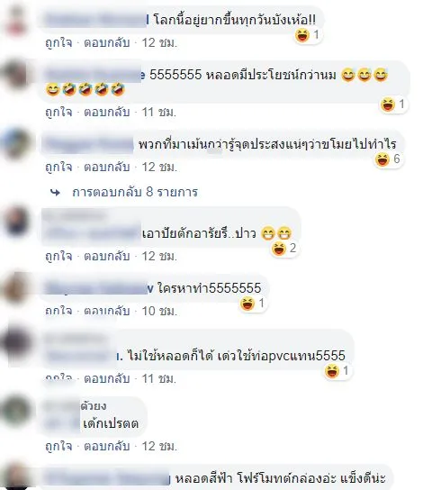Click reply arrow icon beside การตอบกลับ
The height and width of the screenshot is (490, 432).
(55, 193)
